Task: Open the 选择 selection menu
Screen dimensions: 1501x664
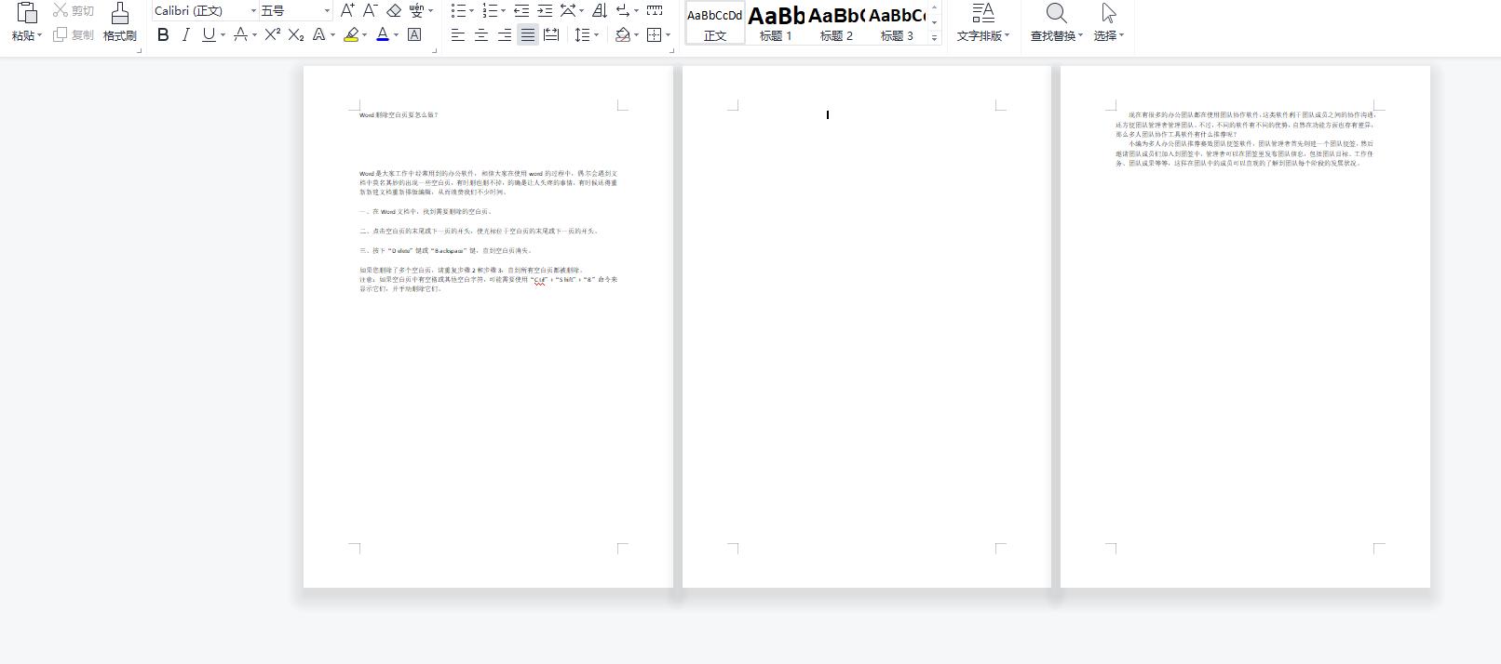Action: coord(1108,22)
